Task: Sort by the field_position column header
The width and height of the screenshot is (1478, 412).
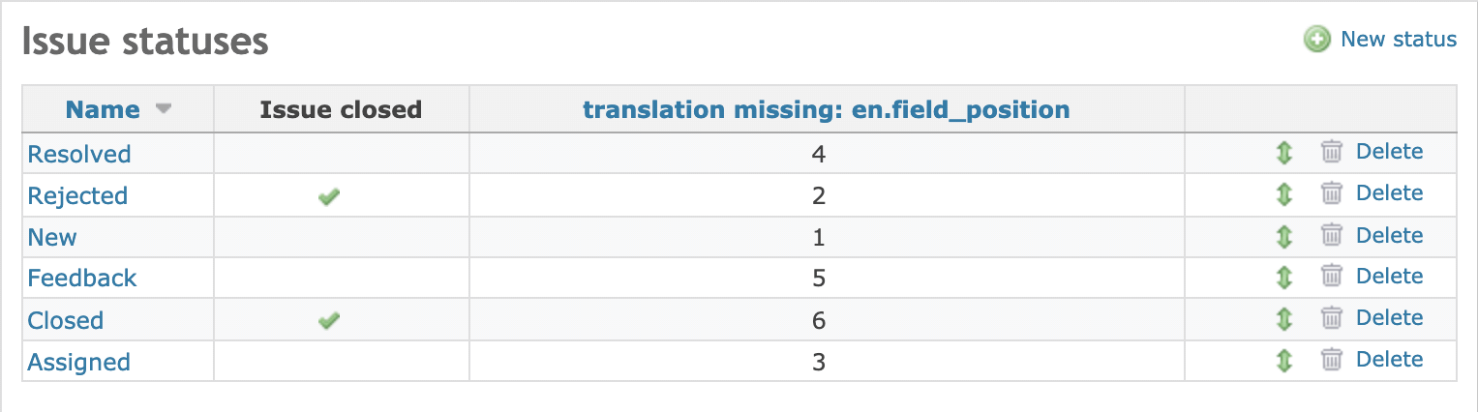Action: (x=827, y=109)
